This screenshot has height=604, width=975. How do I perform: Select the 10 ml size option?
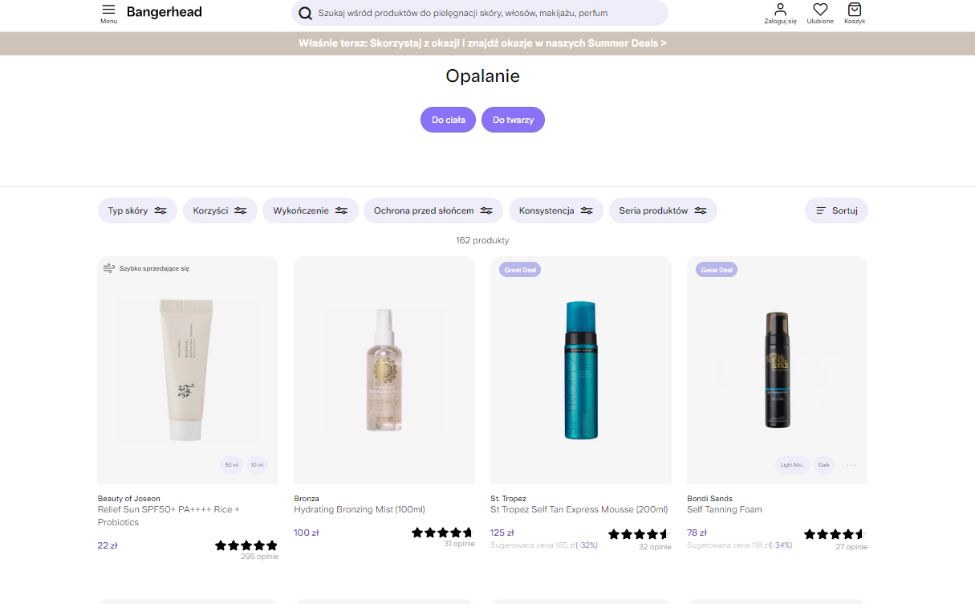[x=257, y=465]
